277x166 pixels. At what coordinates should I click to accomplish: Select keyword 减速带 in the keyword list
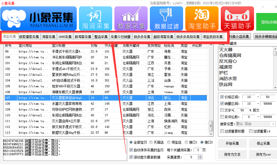(226, 67)
